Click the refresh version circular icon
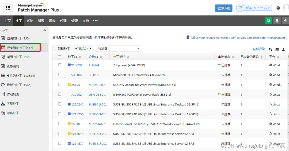This screenshot has width=289, height=151. click(240, 8)
